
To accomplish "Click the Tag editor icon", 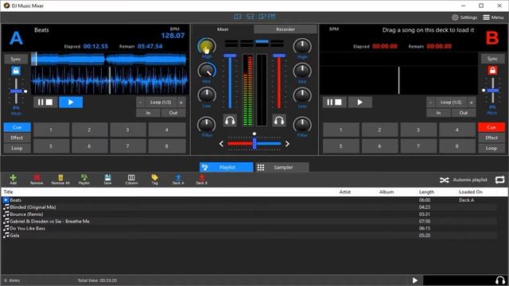I will pos(154,179).
